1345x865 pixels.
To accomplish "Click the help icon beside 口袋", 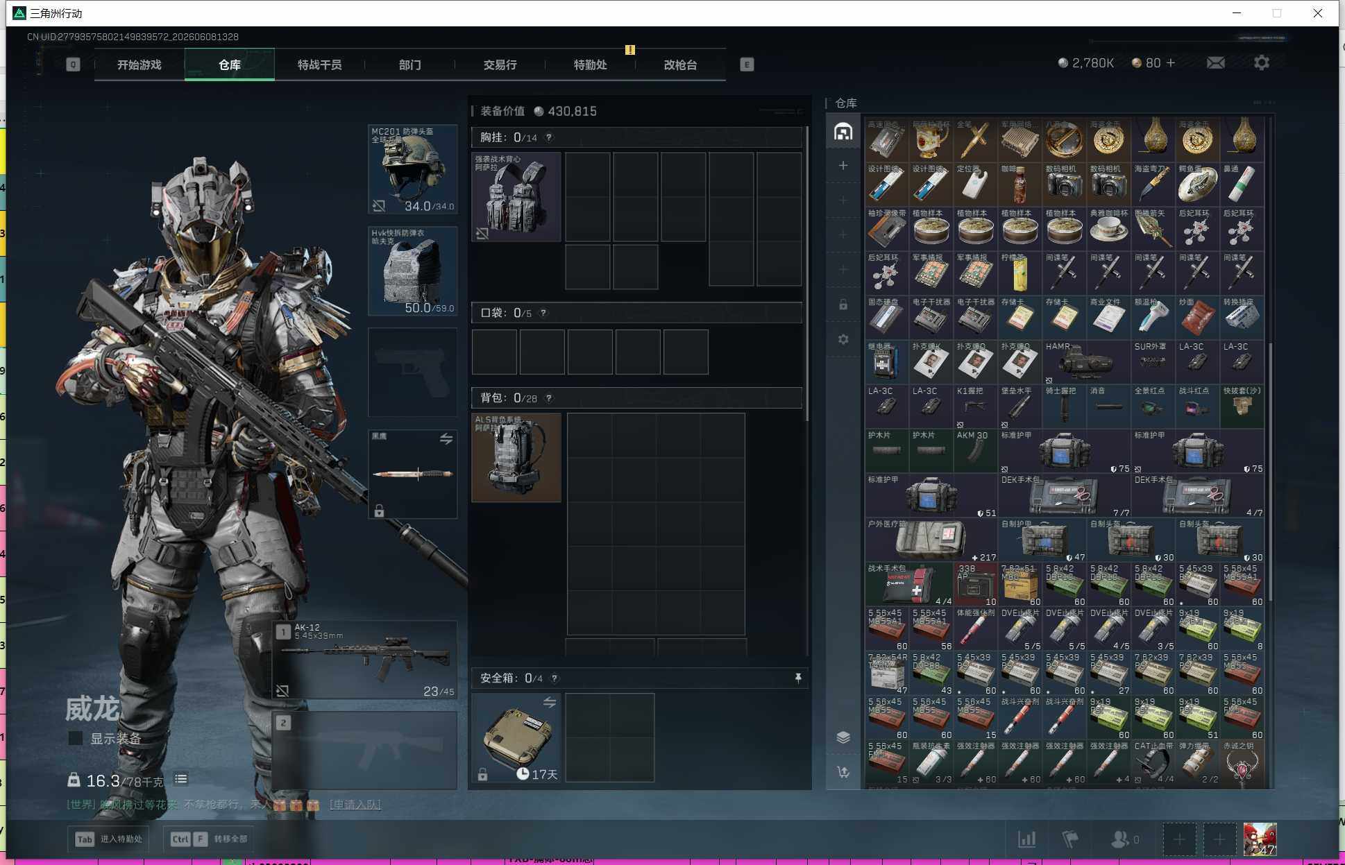I will [543, 313].
